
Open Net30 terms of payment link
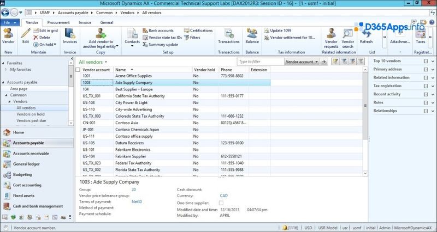(x=137, y=202)
